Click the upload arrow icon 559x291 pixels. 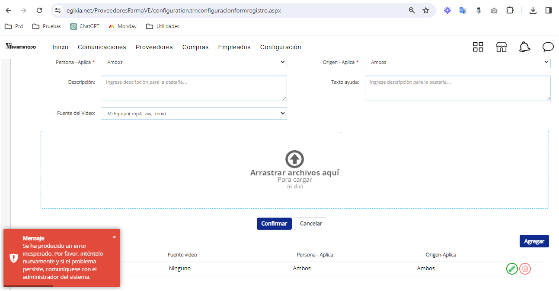[294, 159]
